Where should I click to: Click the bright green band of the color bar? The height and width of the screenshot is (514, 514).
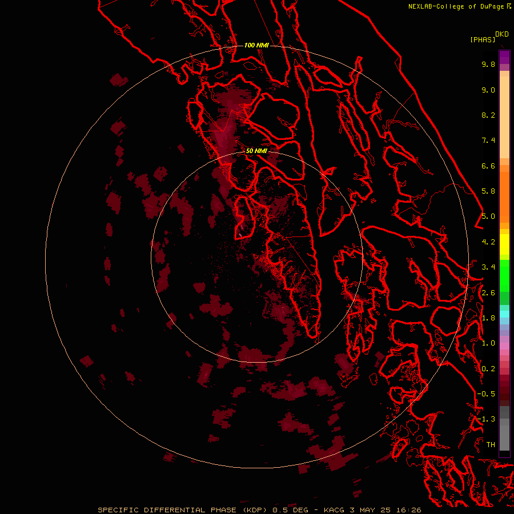click(504, 276)
